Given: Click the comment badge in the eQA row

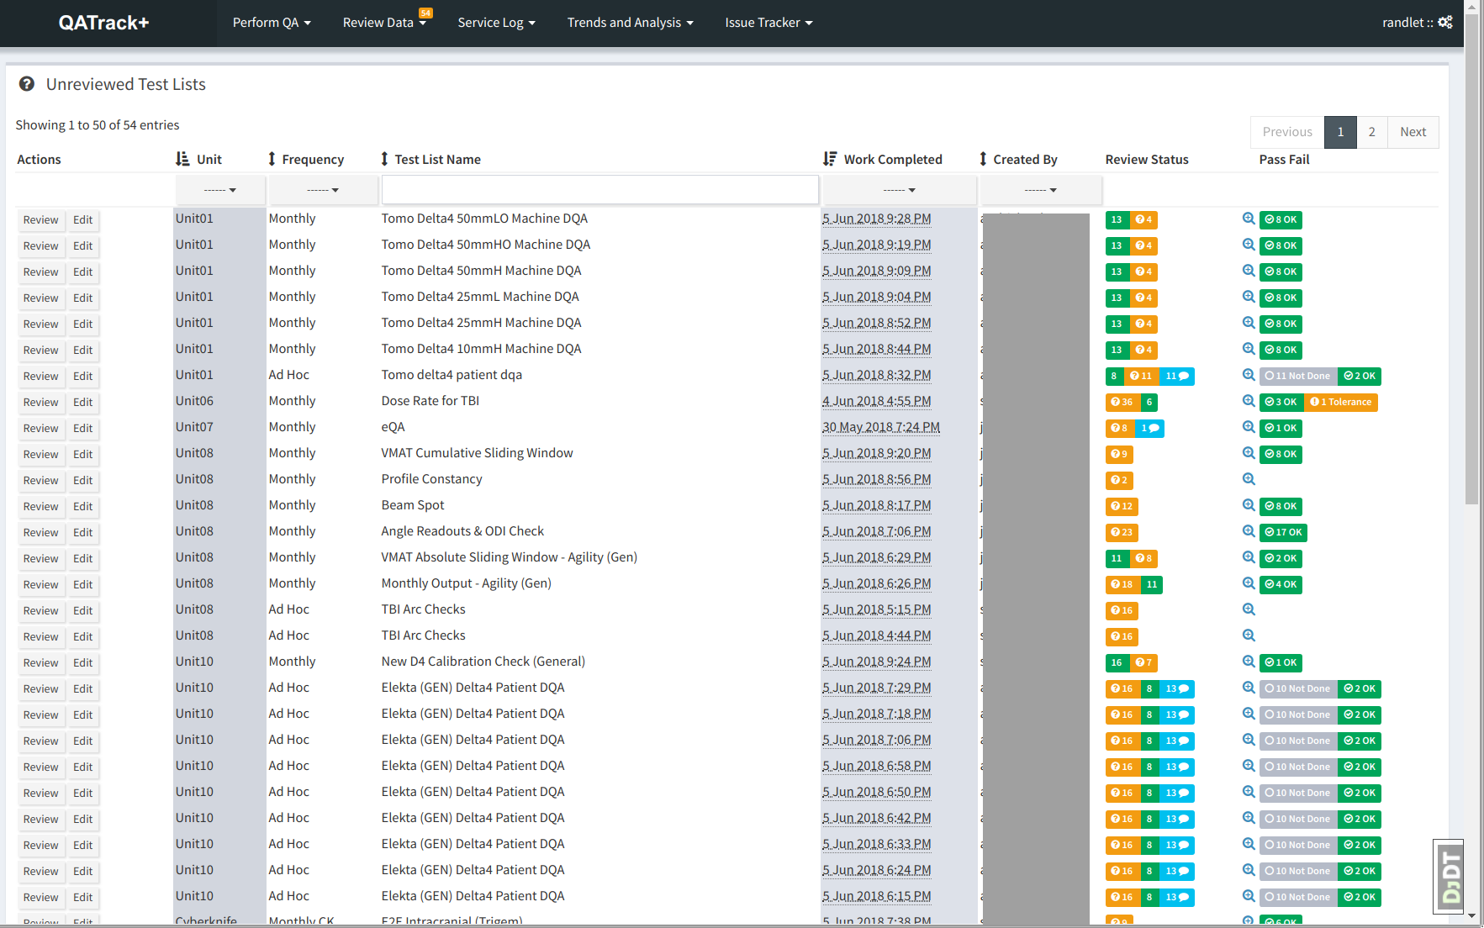Looking at the screenshot, I should [x=1149, y=428].
